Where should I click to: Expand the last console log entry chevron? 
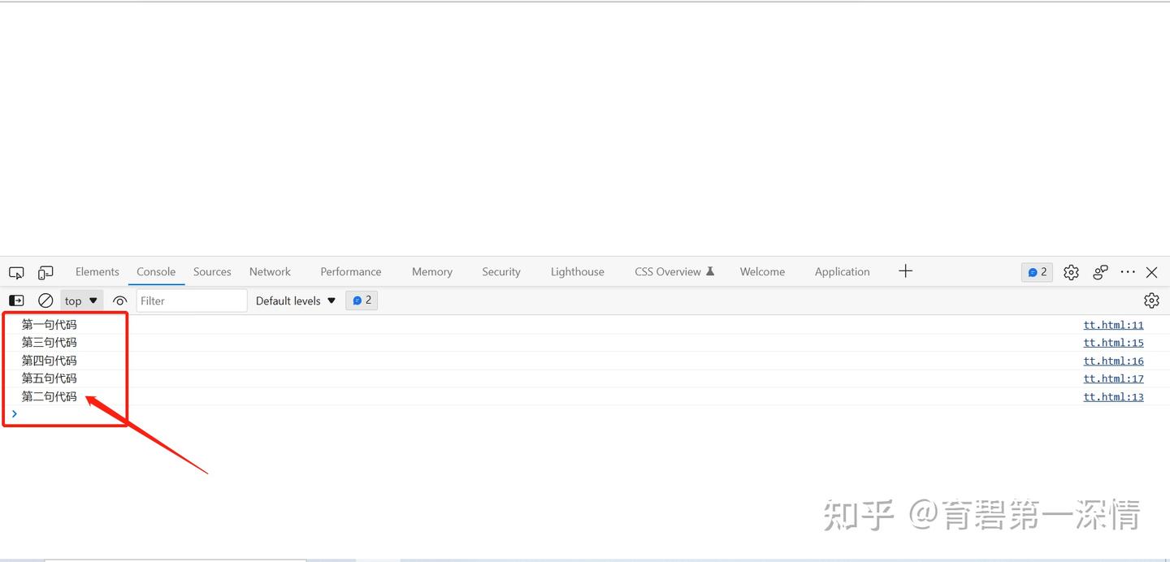point(14,414)
